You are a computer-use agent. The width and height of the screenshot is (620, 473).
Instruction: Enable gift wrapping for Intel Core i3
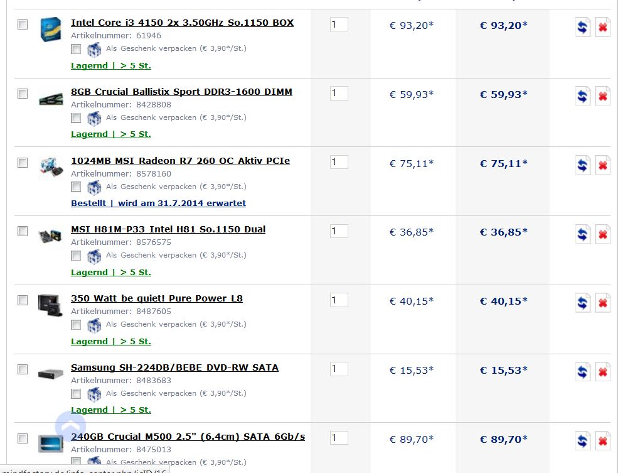pos(76,49)
